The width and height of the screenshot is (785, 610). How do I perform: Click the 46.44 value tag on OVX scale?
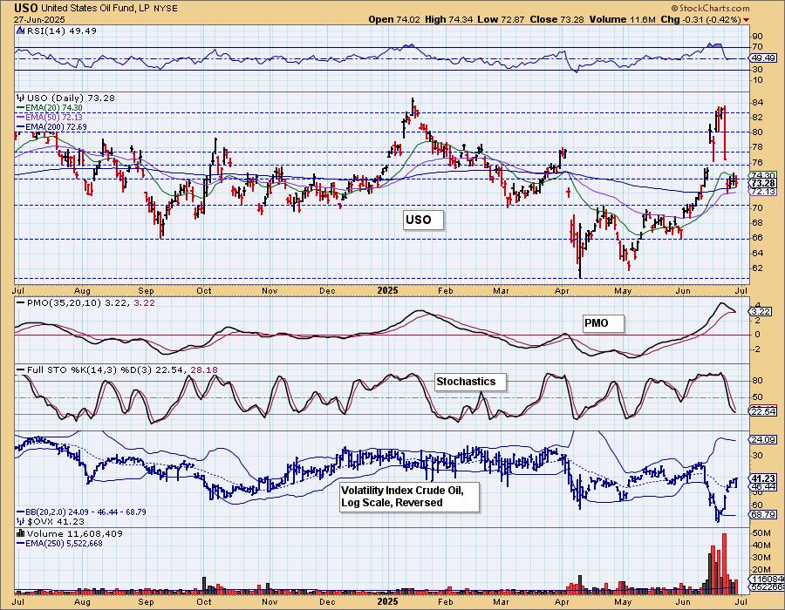[x=764, y=486]
